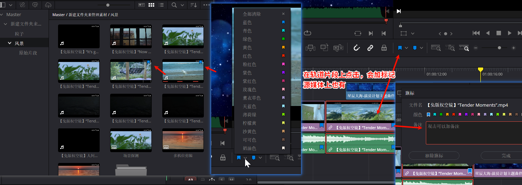The image size is (522, 185).
Task: Collapse the Master bin tree
Action: click(x=2, y=15)
